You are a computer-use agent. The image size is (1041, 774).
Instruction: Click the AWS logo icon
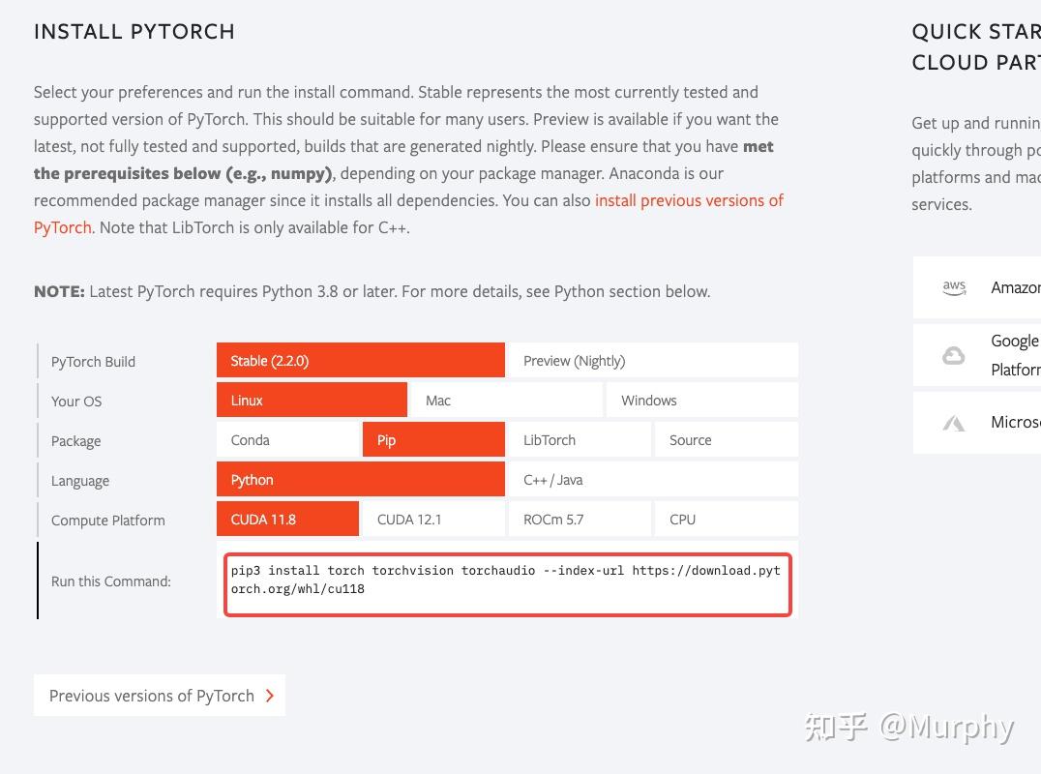[954, 287]
